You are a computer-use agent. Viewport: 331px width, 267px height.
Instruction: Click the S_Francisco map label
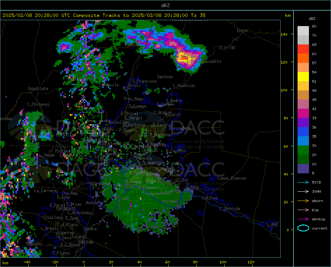click(x=145, y=81)
